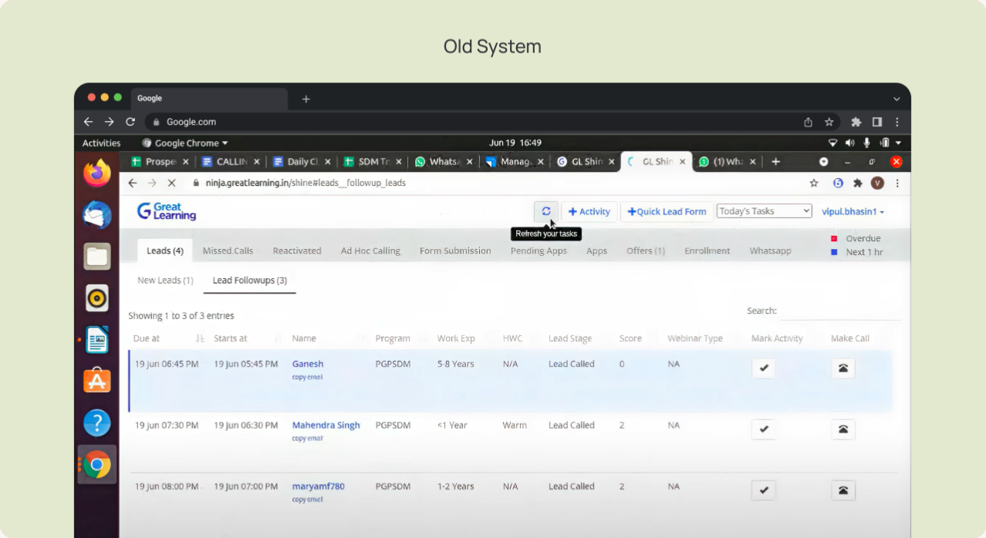Make a call to maryamf780
Image resolution: width=986 pixels, height=538 pixels.
pos(843,490)
